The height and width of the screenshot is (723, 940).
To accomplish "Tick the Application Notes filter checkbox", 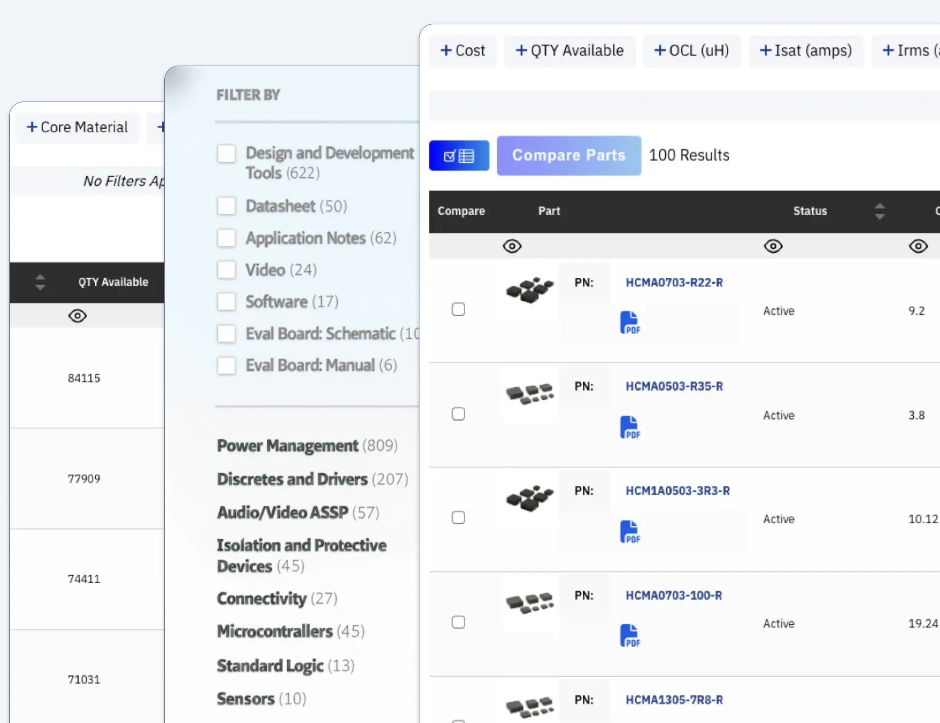I will (x=226, y=238).
